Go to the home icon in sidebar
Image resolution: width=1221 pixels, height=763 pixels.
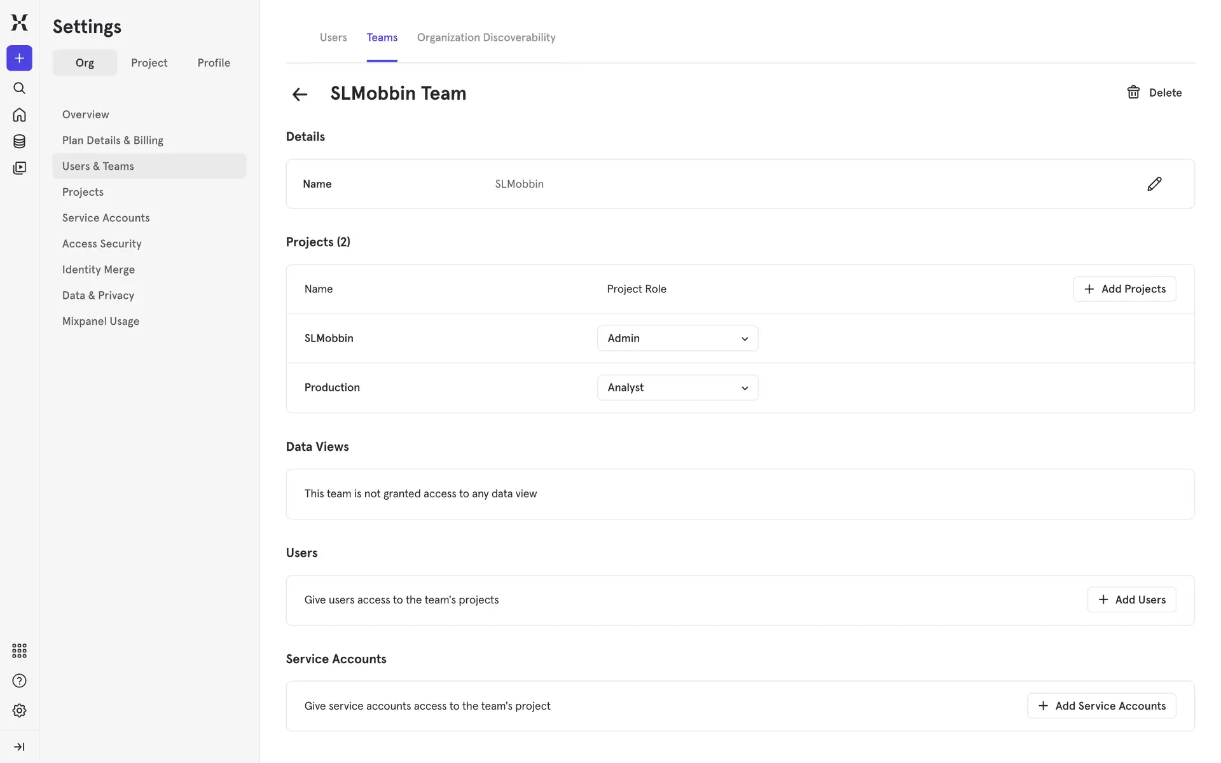(x=19, y=114)
